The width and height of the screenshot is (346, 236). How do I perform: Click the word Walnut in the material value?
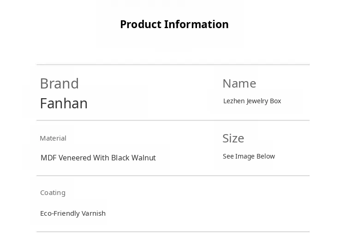click(143, 158)
